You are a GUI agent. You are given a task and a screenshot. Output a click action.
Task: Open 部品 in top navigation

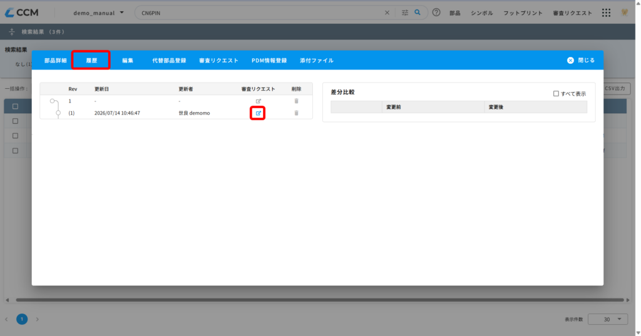point(455,13)
